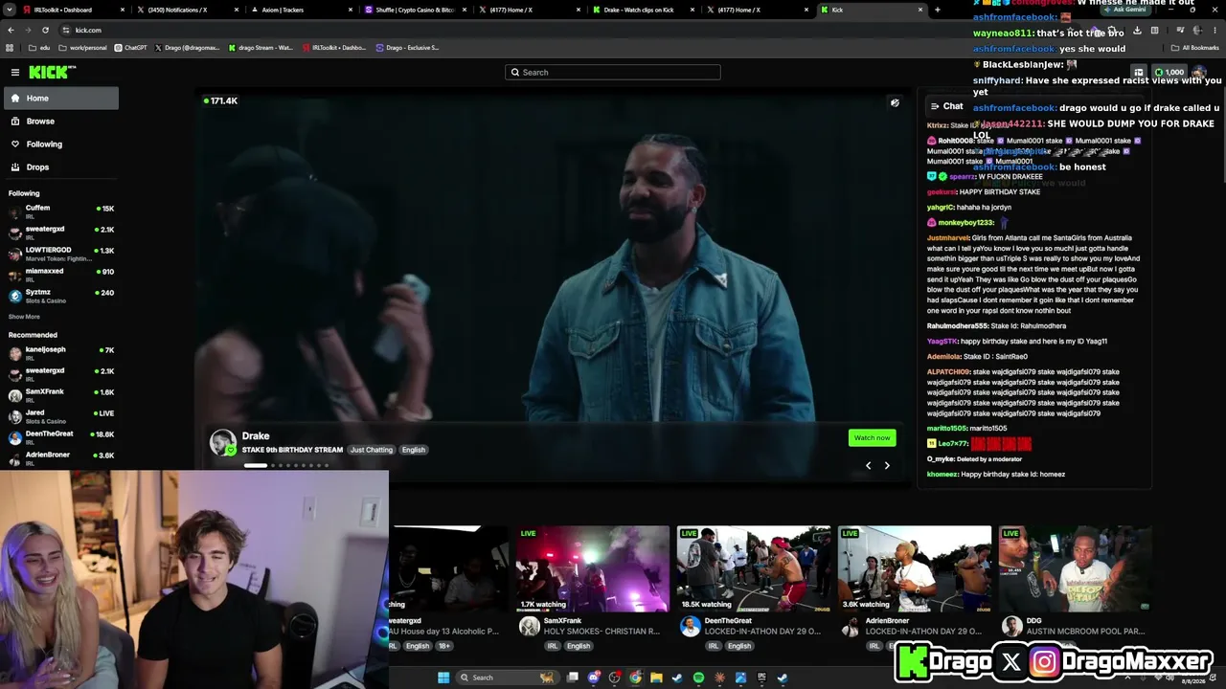Image resolution: width=1226 pixels, height=689 pixels.
Task: Open the AdrienBroner live stream thumbnail
Action: (x=915, y=568)
